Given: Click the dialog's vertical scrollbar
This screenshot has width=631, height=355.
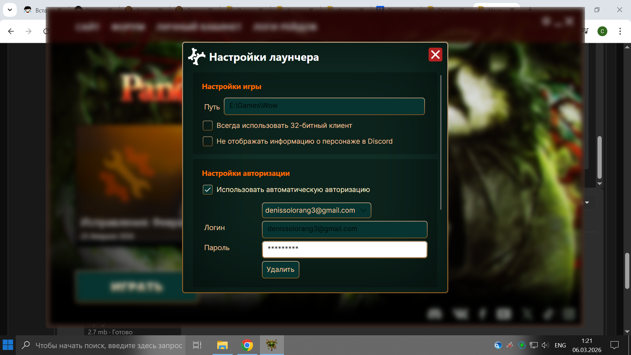Looking at the screenshot, I should click(x=441, y=142).
